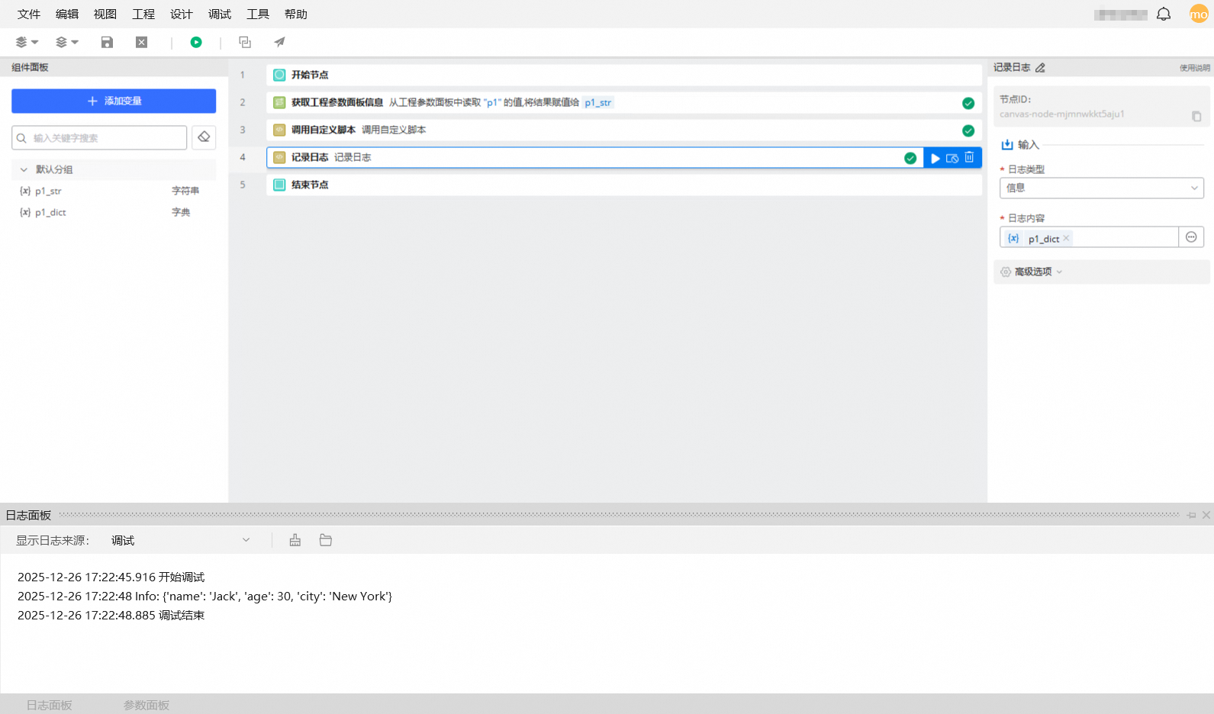
Task: Open the 帮助 menu
Action: 296,14
